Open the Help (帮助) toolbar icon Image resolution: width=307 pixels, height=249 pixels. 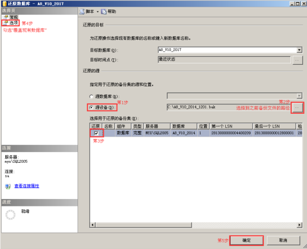pos(104,12)
